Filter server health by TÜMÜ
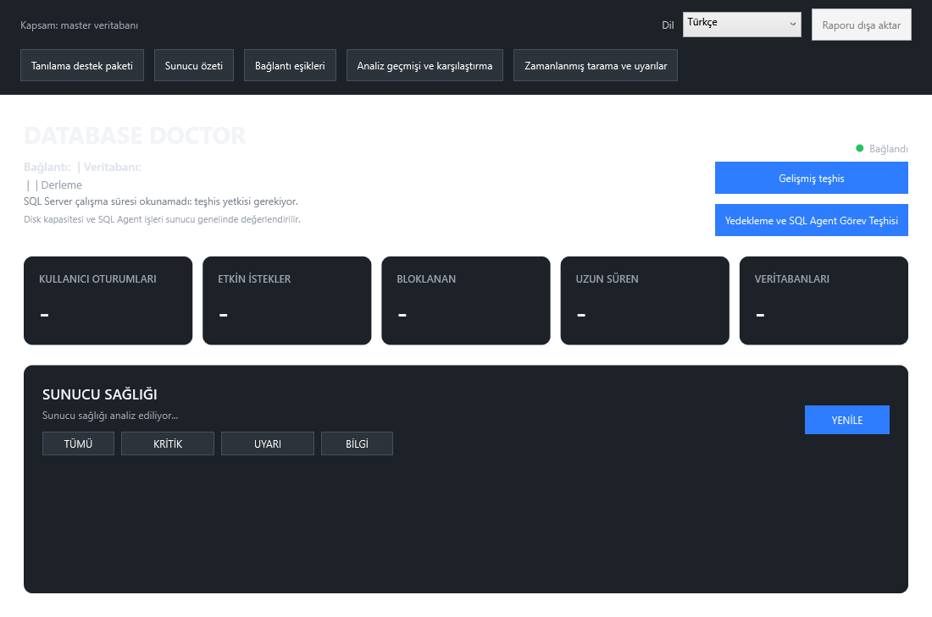The height and width of the screenshot is (617, 932). pos(79,443)
